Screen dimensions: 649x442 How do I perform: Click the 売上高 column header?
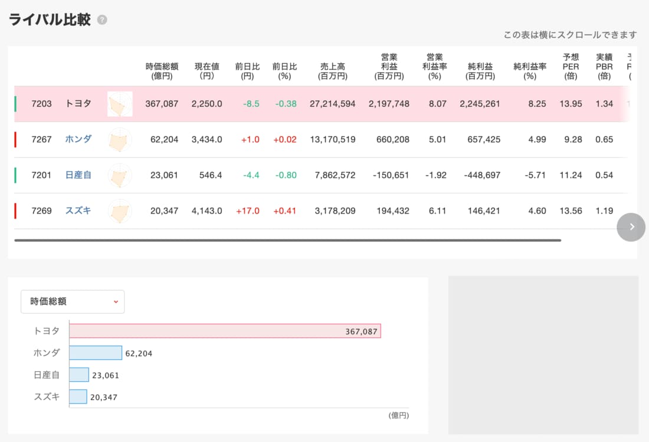click(333, 71)
